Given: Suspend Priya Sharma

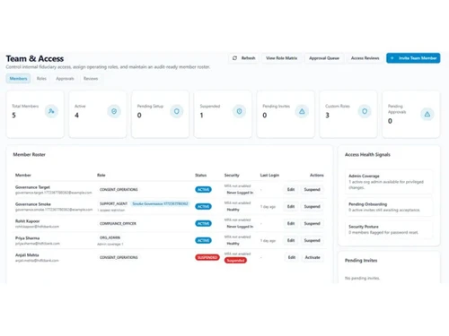Looking at the screenshot, I should [312, 240].
